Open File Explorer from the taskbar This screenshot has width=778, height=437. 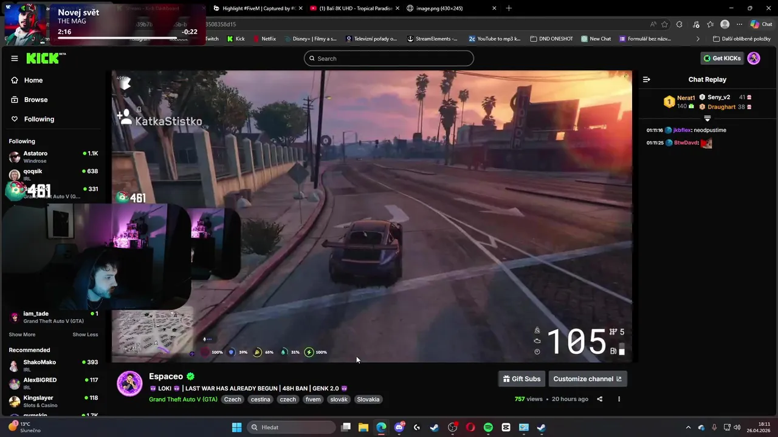coord(363,427)
